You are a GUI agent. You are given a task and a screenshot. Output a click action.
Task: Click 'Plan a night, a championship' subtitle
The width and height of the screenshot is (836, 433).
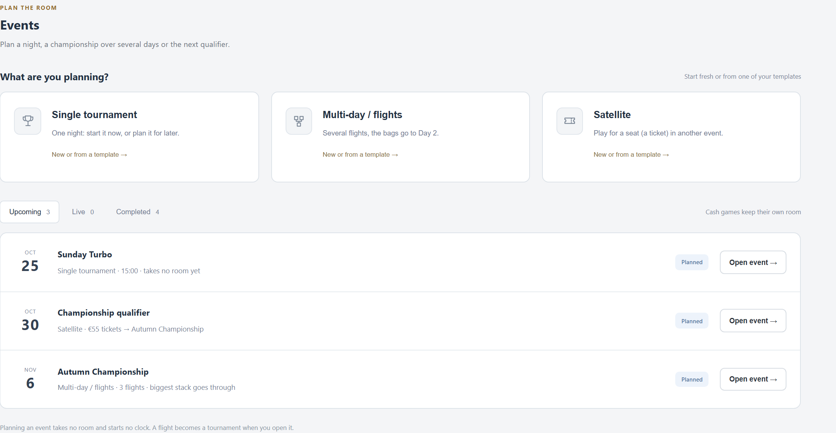pyautogui.click(x=115, y=44)
